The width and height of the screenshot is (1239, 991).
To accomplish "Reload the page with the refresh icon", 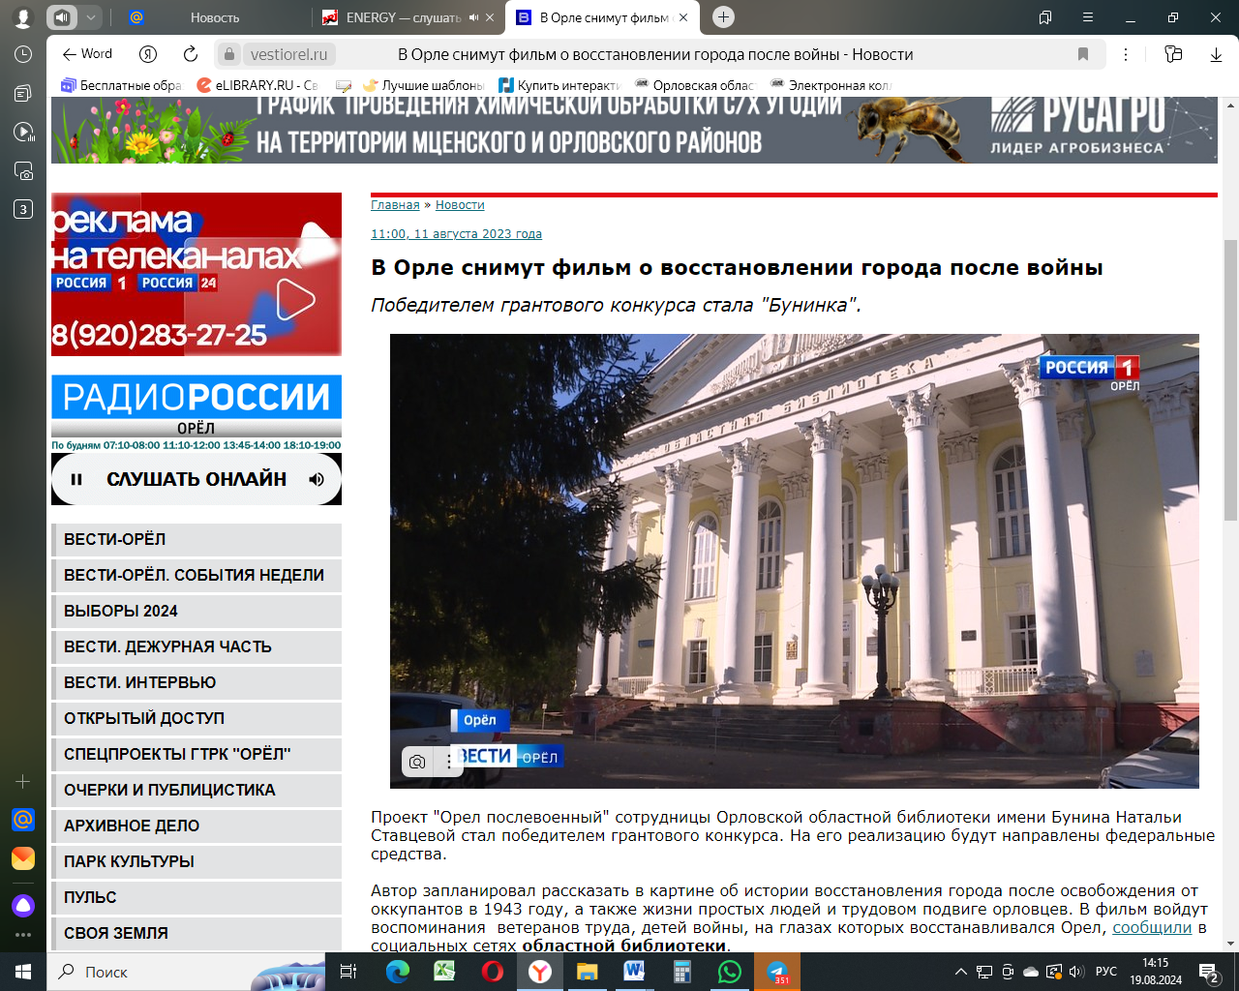I will [x=191, y=54].
